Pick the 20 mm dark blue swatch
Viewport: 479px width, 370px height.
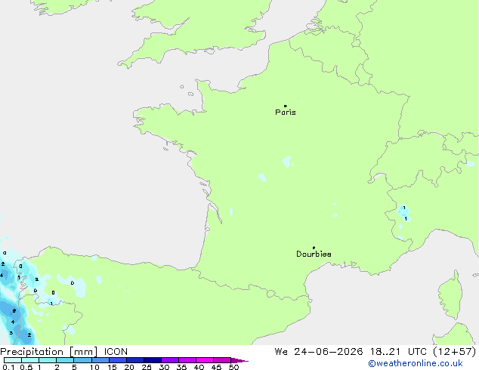pyautogui.click(x=135, y=360)
